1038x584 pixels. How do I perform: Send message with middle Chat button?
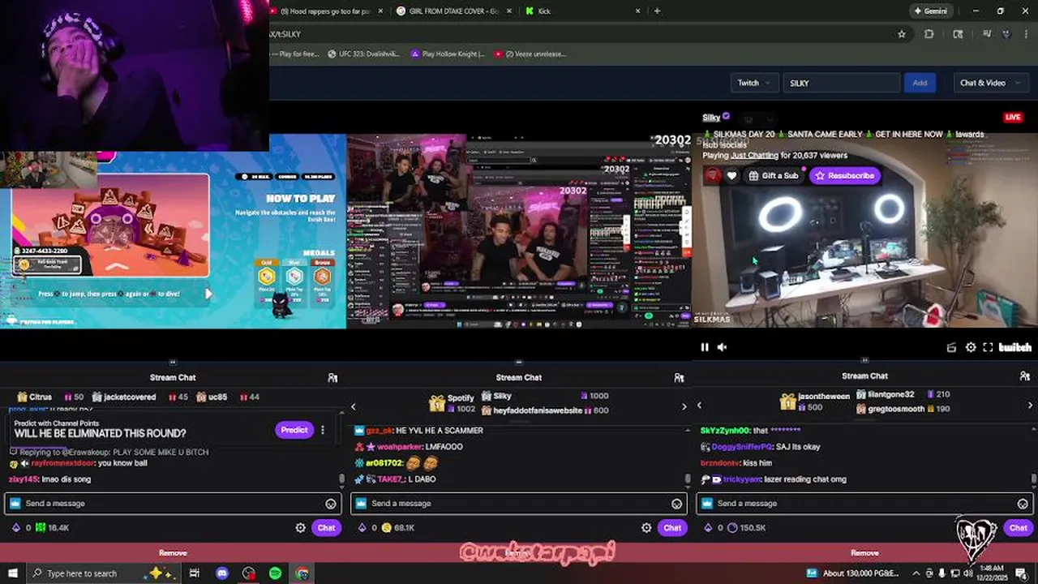tap(672, 528)
